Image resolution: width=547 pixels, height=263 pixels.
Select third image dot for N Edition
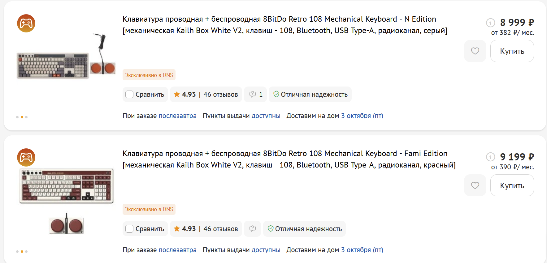26,117
